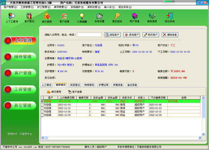The height and width of the screenshot is (150, 209).
Task: Open 续交费用 in the top toolbar
Action: tap(47, 17)
